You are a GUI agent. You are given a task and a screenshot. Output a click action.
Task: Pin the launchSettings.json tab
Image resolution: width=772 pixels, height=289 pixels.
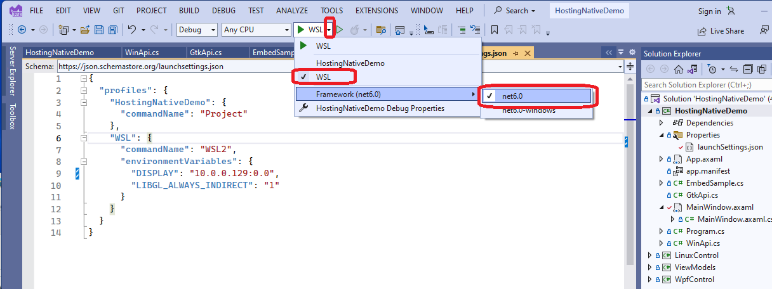click(516, 53)
